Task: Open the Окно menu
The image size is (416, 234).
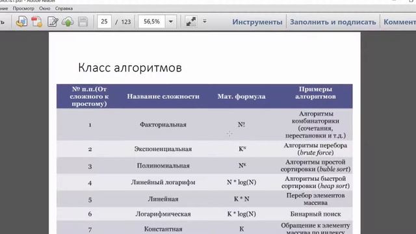Action: point(45,8)
